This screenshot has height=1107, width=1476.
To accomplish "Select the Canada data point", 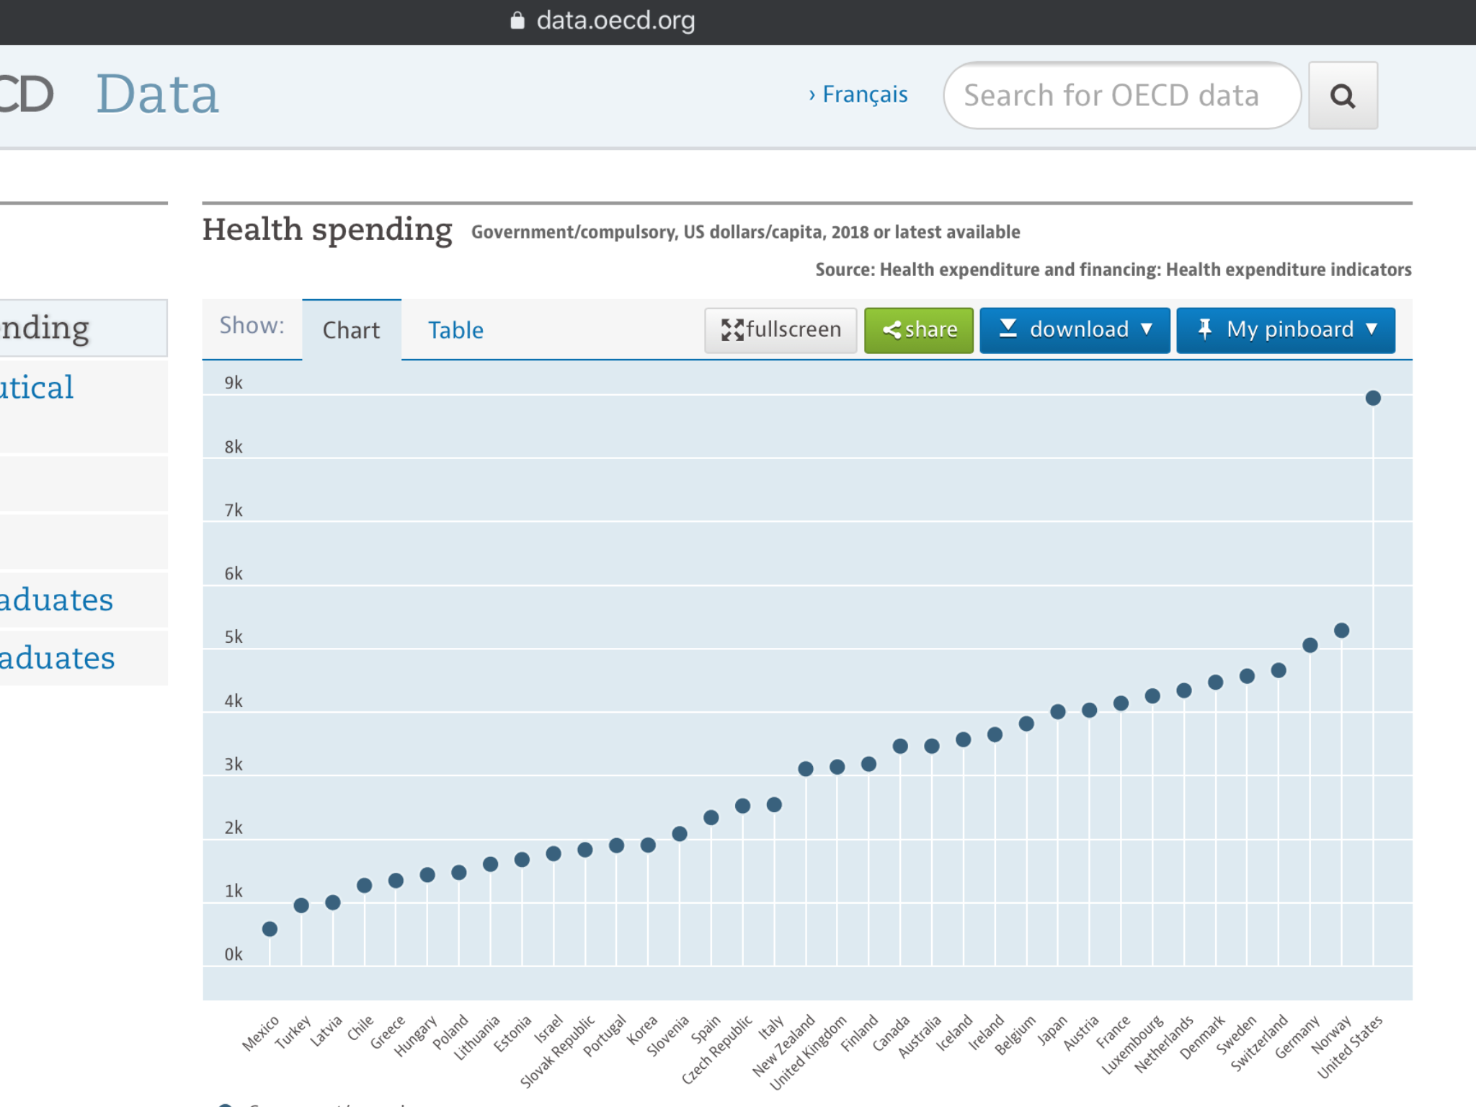I will 900,746.
